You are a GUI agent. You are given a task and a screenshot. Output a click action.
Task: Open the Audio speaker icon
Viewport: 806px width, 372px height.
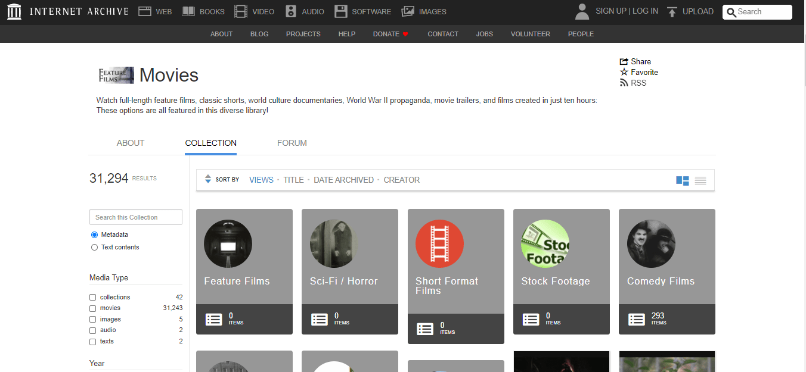[x=291, y=11]
